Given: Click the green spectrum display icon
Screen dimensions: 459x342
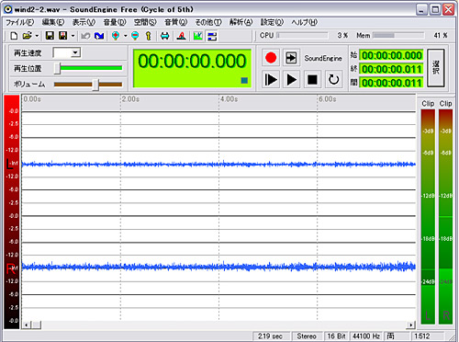Looking at the screenshot, I should coord(198,36).
